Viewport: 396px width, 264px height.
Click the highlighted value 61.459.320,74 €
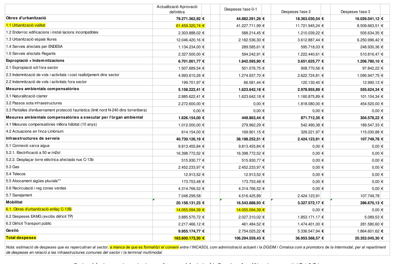click(x=190, y=26)
